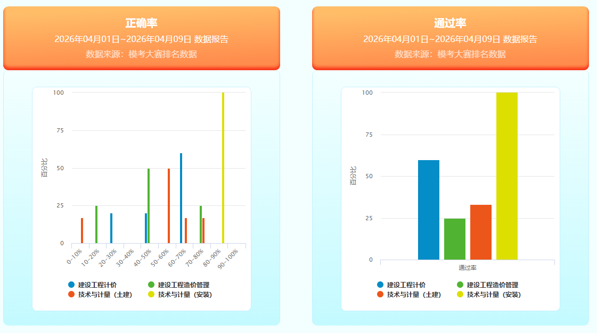The width and height of the screenshot is (597, 333).
Task: Click the 数据来源 text in 通过率 header
Action: click(450, 54)
